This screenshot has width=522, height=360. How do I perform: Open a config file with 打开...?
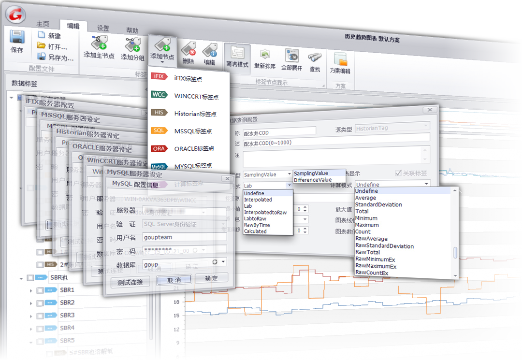pyautogui.click(x=52, y=46)
